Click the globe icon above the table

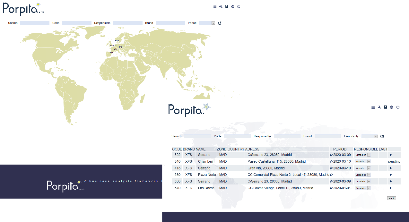392,107
